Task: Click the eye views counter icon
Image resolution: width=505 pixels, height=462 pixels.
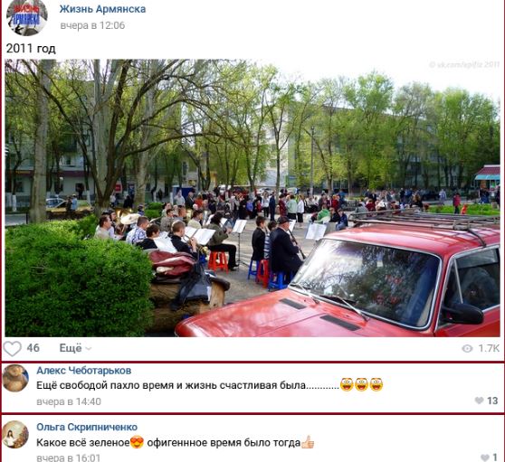Action: 467,348
